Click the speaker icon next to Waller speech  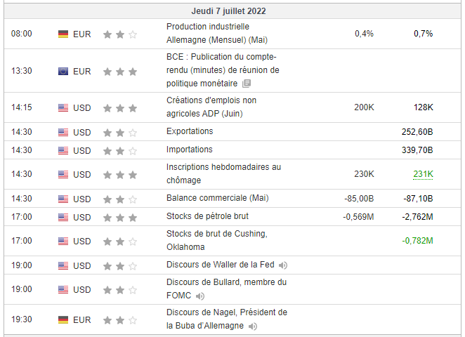[283, 265]
